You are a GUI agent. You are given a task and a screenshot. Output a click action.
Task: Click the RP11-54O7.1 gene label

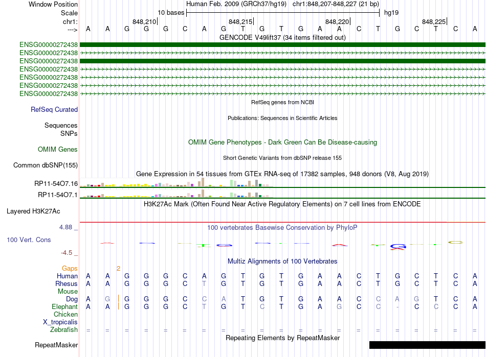pyautogui.click(x=58, y=195)
